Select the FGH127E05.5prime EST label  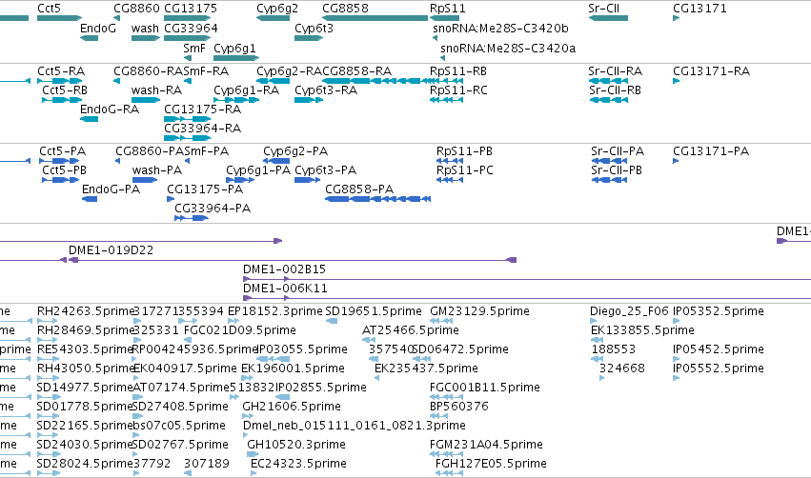point(491,464)
